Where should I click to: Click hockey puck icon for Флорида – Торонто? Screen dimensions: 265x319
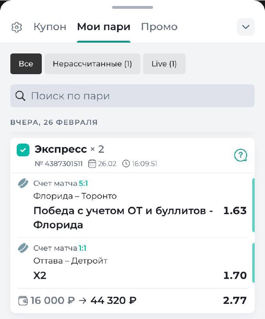(x=23, y=183)
